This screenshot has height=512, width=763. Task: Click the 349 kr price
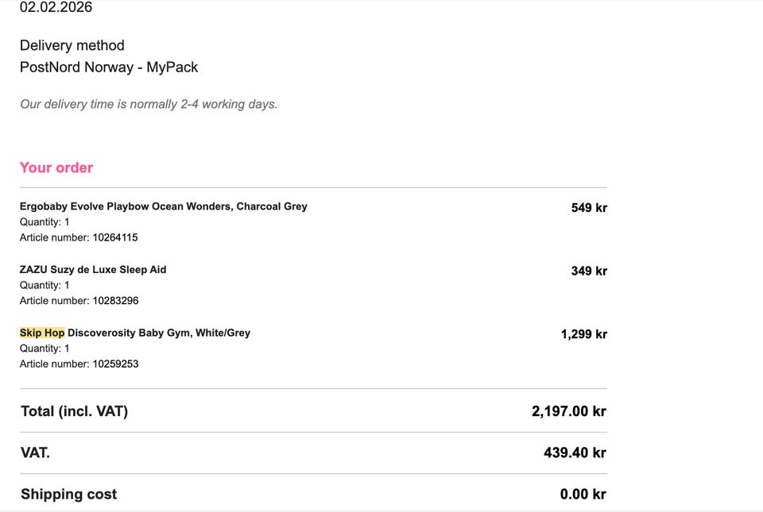pos(589,271)
